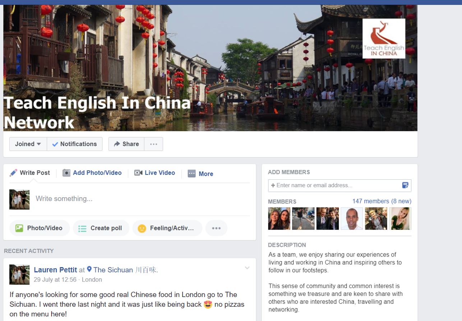Screen dimensions: 462x321
Task: Click the More options icon beside Live Video
Action: click(x=191, y=174)
